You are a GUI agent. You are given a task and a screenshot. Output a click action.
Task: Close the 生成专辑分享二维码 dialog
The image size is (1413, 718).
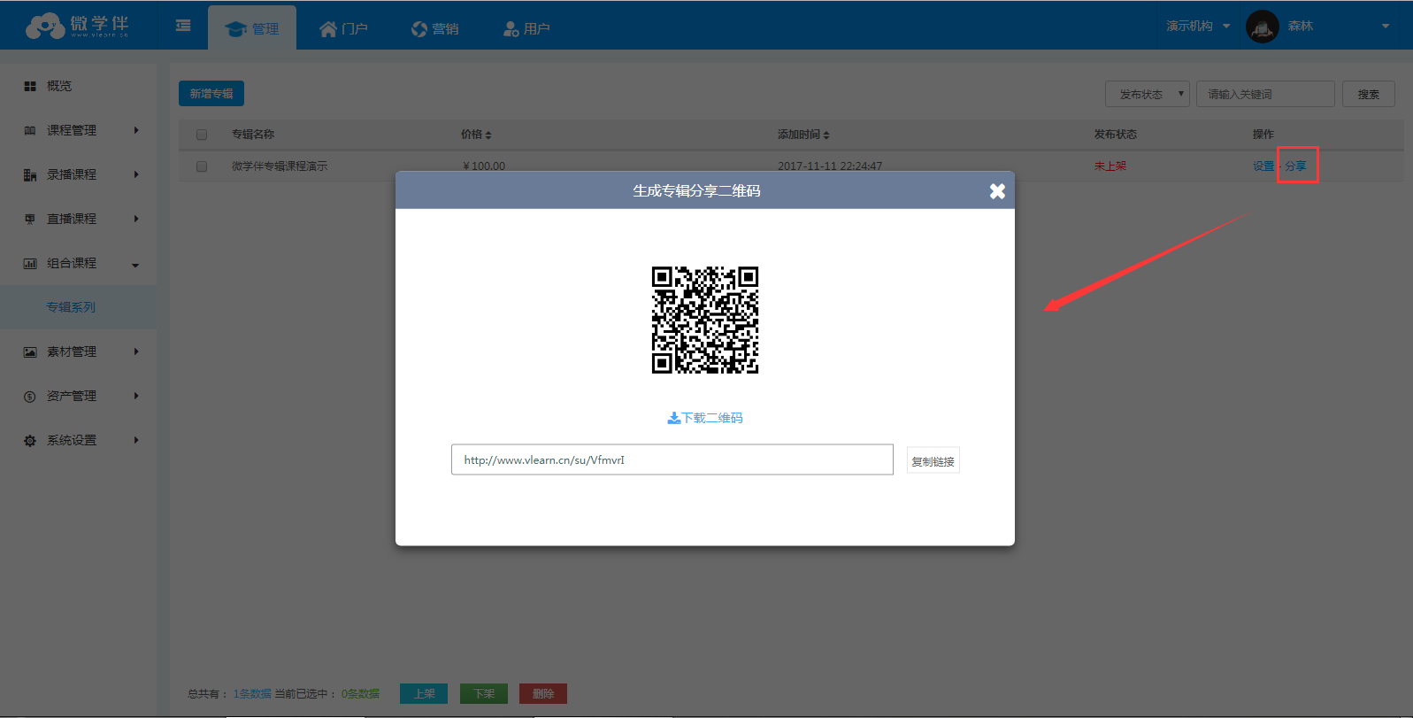997,191
